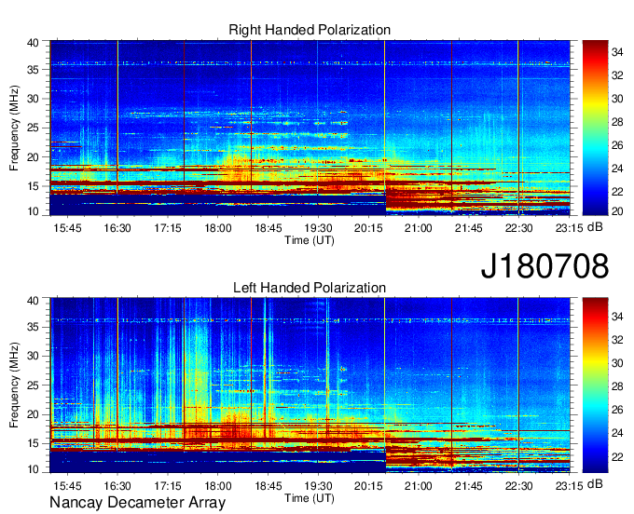
Task: Click 23:15 tick on Left Handed time axis
Action: point(569,486)
